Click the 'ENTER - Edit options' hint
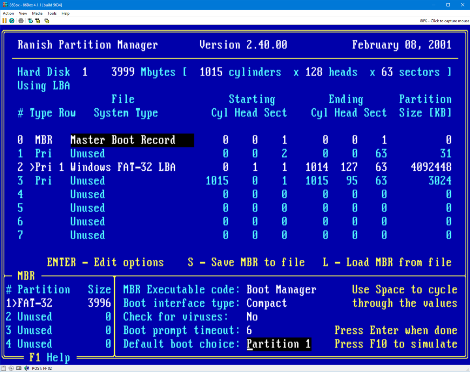This screenshot has width=470, height=372. [105, 263]
